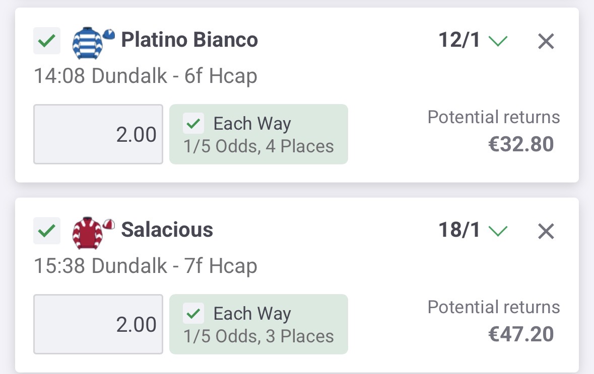
Task: Click Platino Bianco blue striped jockey silks icon
Action: click(x=91, y=42)
